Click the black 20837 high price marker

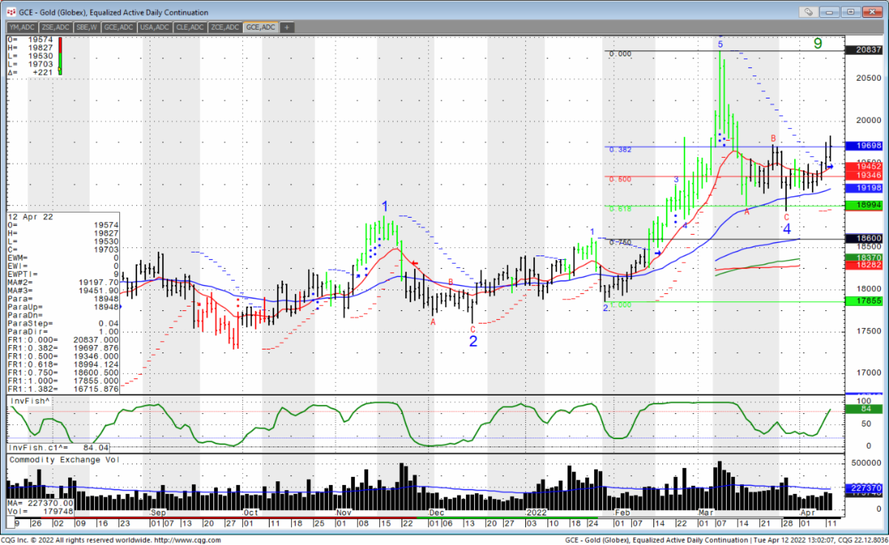(866, 50)
